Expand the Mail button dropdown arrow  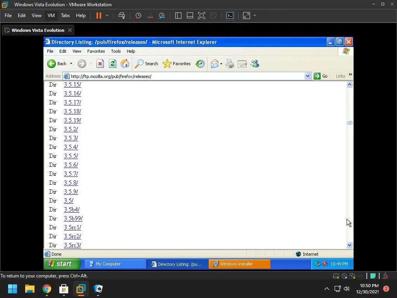point(221,64)
